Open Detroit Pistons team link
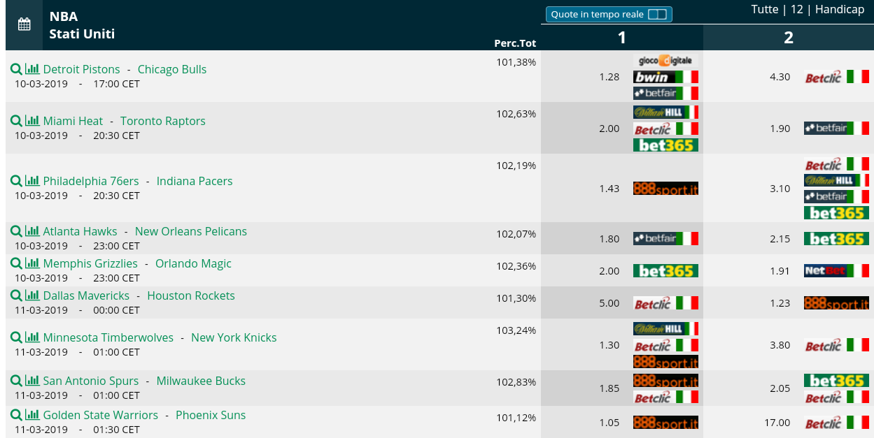 81,69
